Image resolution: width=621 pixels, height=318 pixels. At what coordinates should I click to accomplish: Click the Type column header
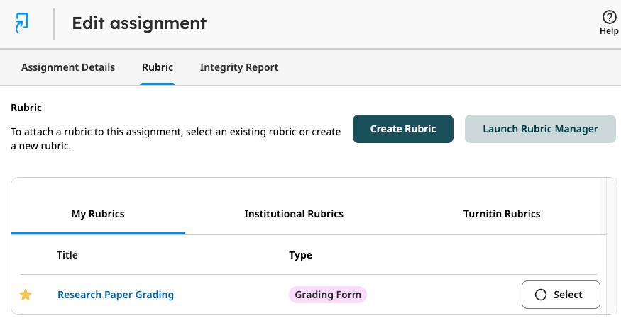301,255
